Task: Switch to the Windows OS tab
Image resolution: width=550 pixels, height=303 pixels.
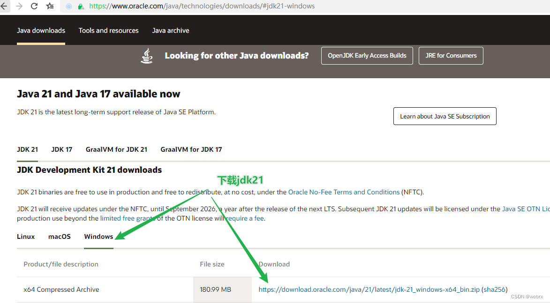Action: [98, 236]
